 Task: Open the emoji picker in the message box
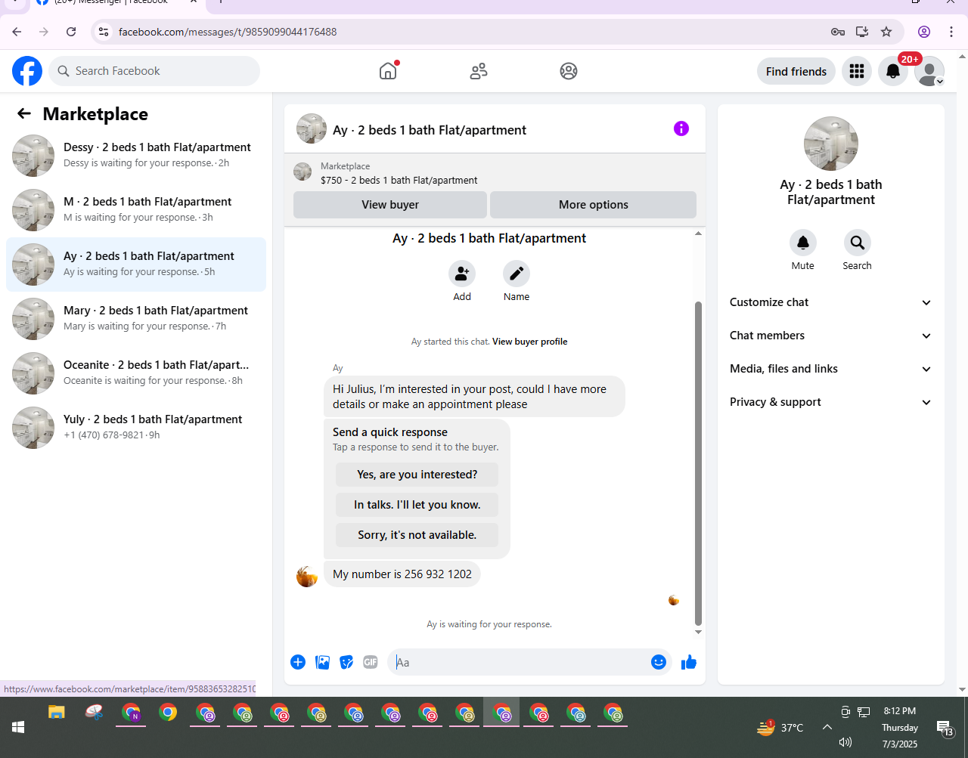tap(659, 662)
